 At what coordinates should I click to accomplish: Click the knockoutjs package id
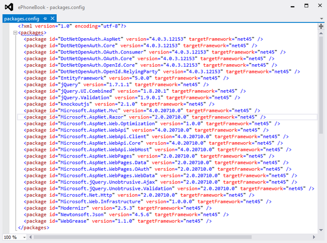(75, 104)
